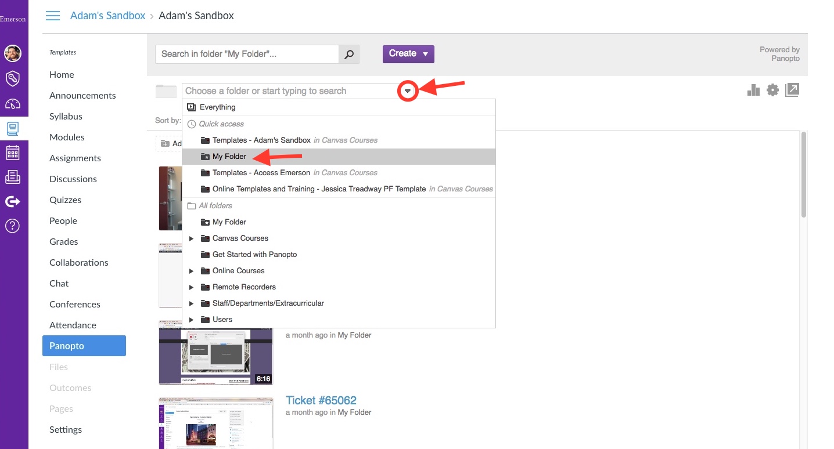Select Online Courses folder label
This screenshot has width=834, height=449.
(x=238, y=271)
